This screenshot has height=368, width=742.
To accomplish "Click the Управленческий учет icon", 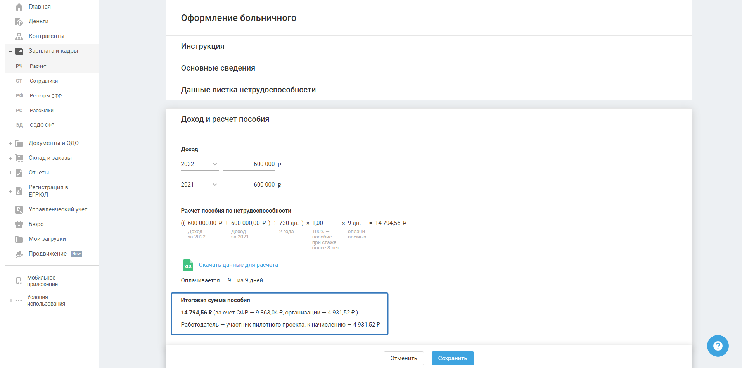I will [x=19, y=210].
